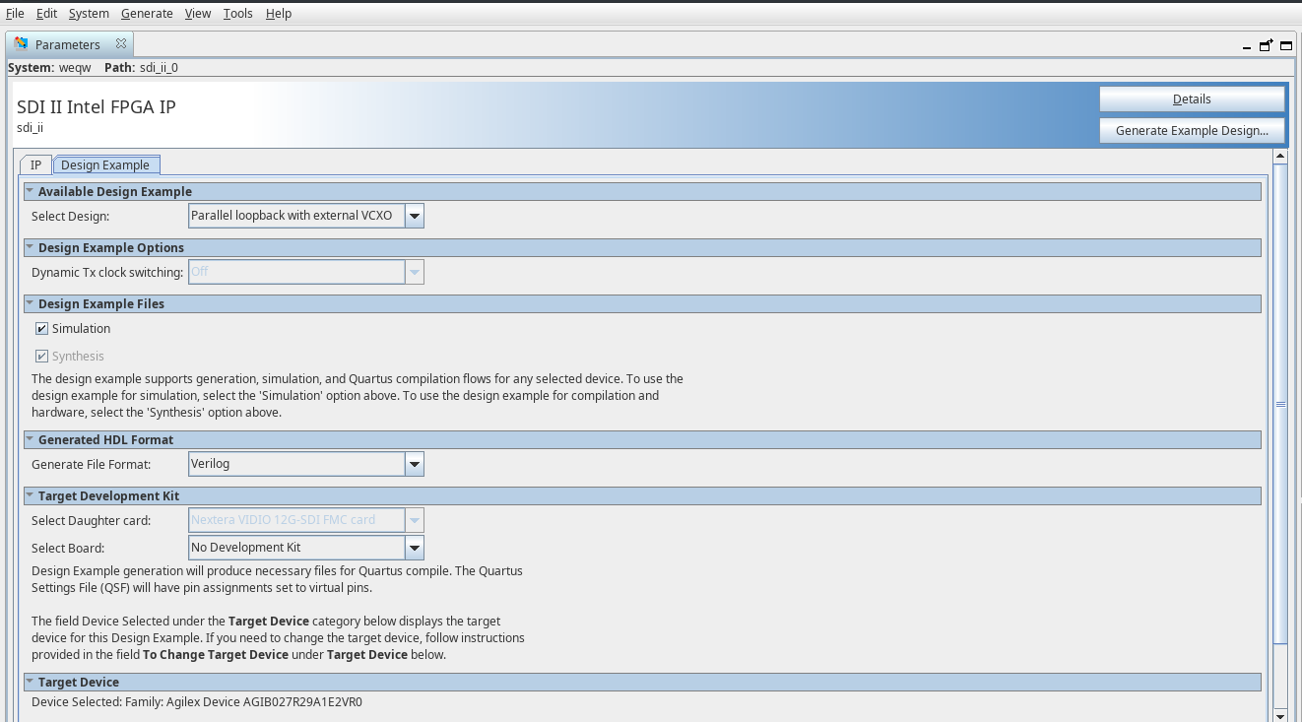Click the 'Select Design:' label

[71, 216]
